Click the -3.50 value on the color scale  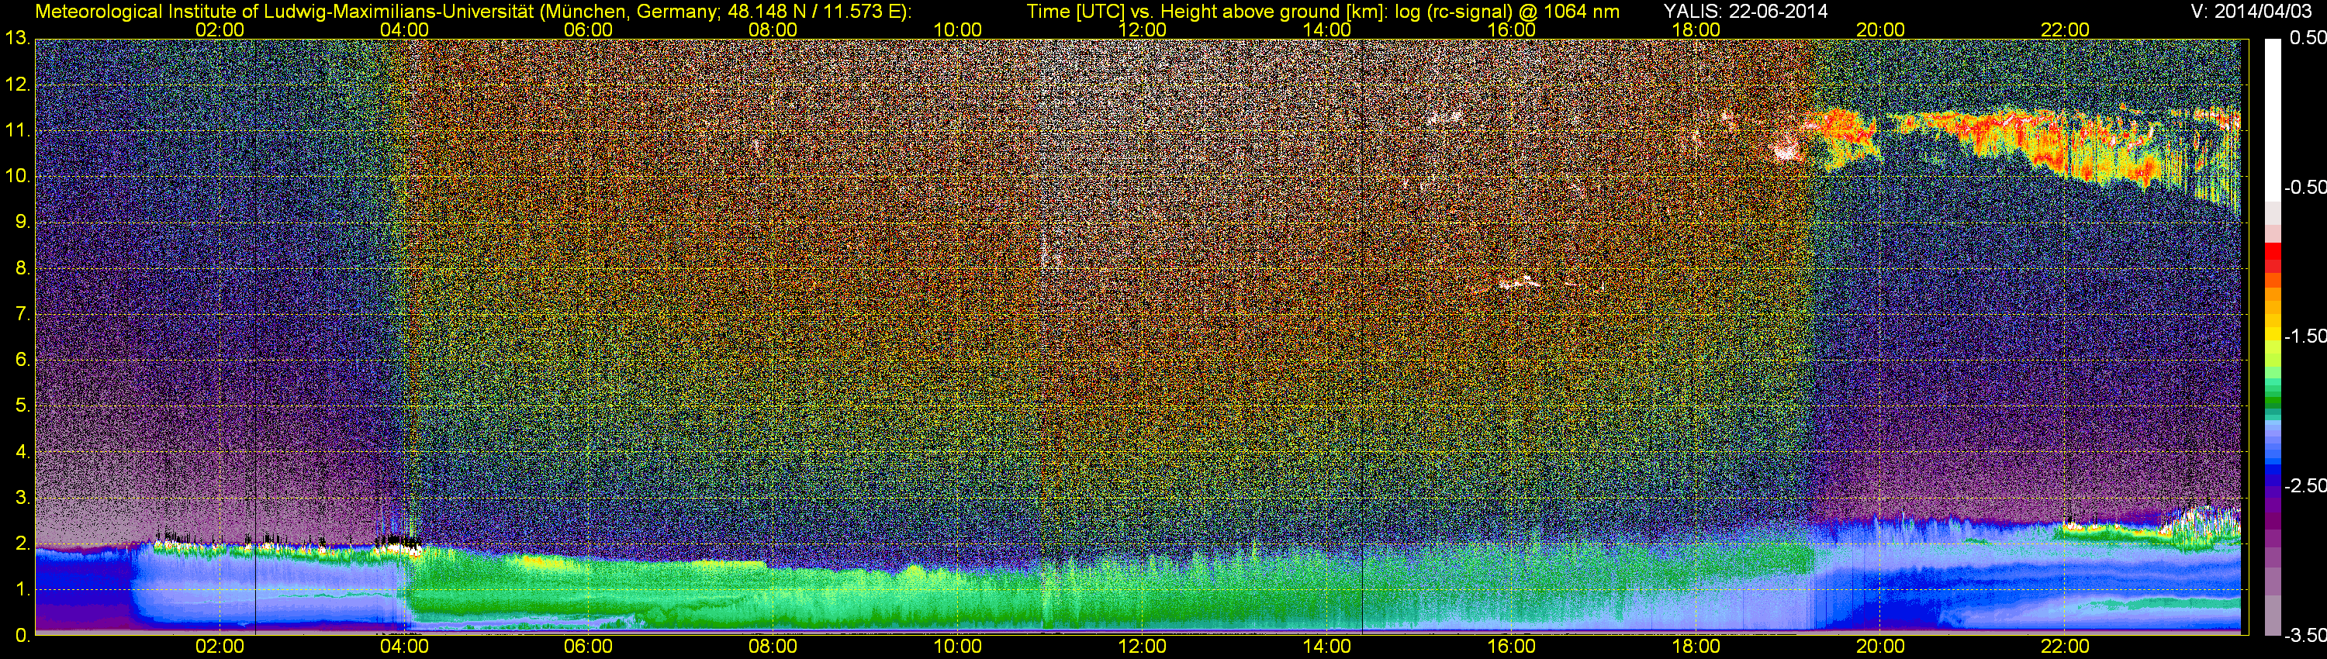(2305, 636)
